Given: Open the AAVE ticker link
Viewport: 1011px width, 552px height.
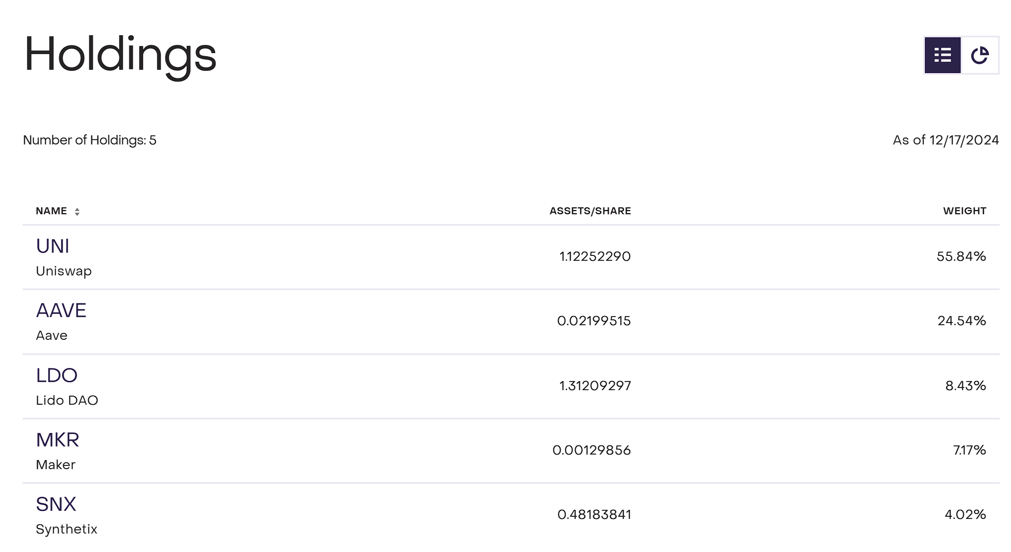Looking at the screenshot, I should click(x=61, y=311).
